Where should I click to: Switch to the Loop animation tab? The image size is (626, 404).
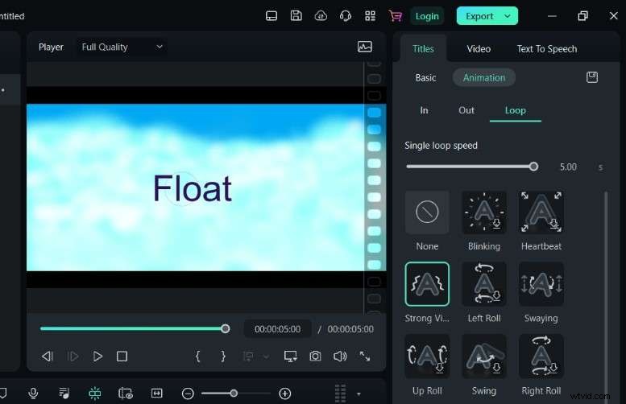(x=515, y=110)
